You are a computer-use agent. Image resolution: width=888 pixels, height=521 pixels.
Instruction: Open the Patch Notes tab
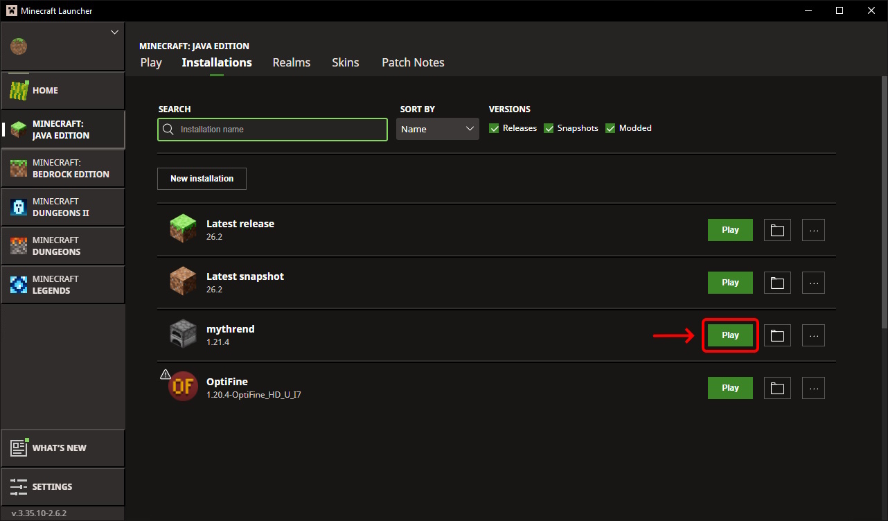[413, 62]
